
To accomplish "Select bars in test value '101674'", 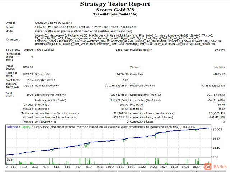I will point(28,49).
